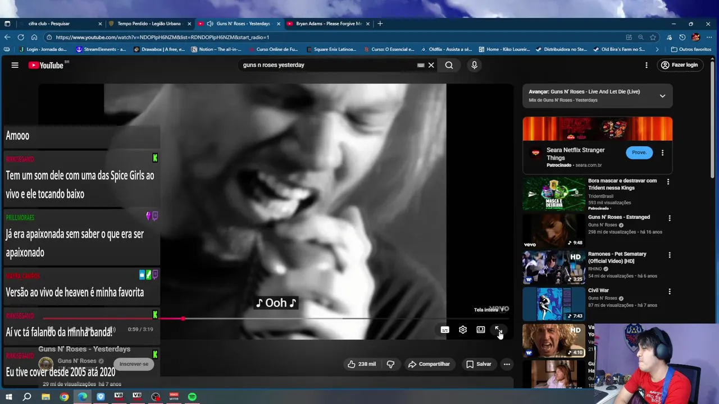
Task: Switch to the Bryan Adams - Please Forgive Me tab
Action: point(329,24)
